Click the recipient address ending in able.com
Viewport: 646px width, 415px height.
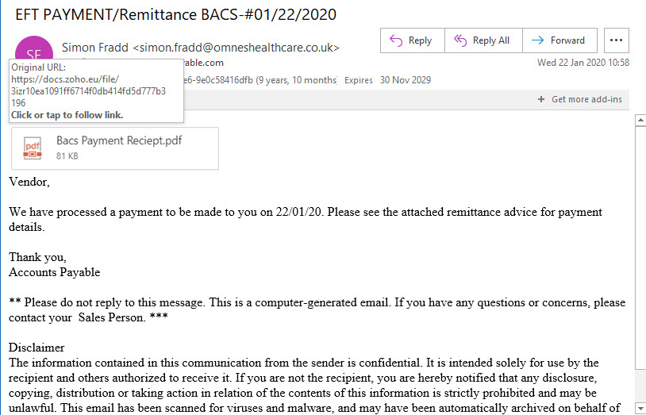pyautogui.click(x=204, y=63)
